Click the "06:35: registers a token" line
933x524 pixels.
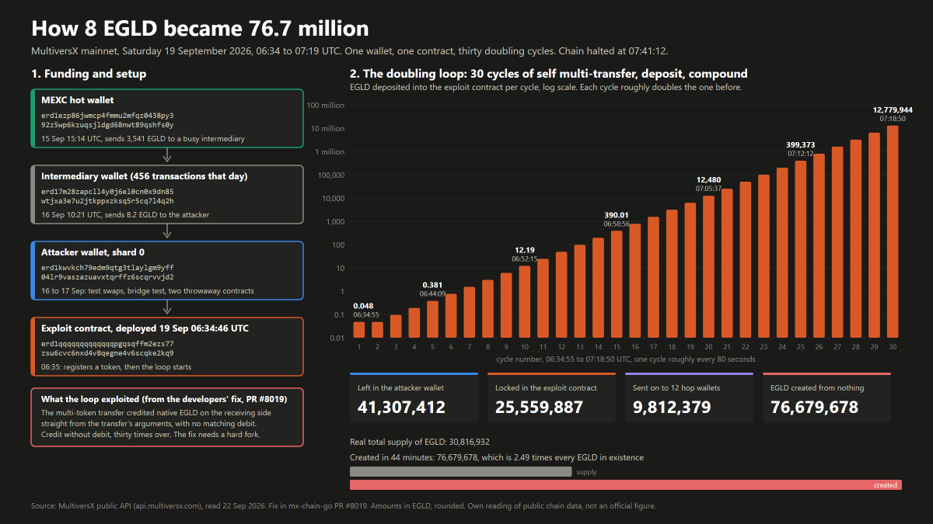click(x=116, y=367)
